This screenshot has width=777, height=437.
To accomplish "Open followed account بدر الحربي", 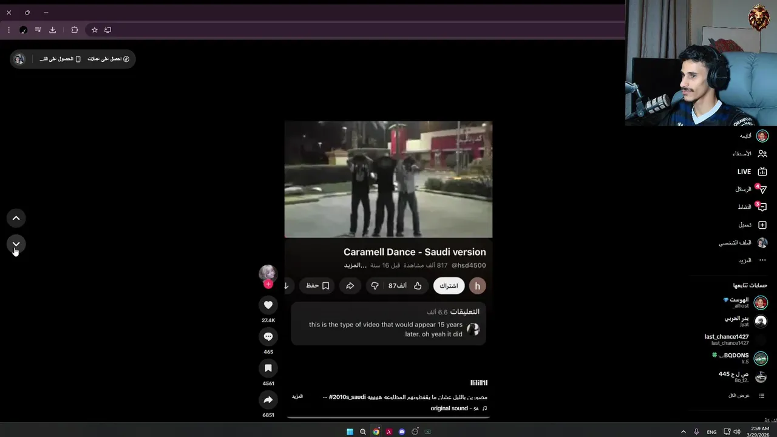I will tap(745, 321).
